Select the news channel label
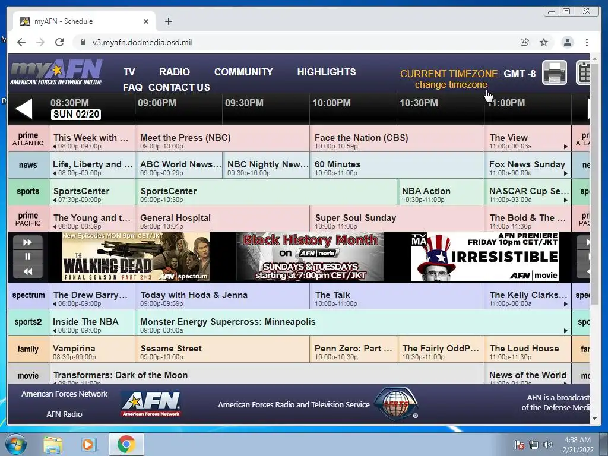This screenshot has height=456, width=608. point(28,165)
